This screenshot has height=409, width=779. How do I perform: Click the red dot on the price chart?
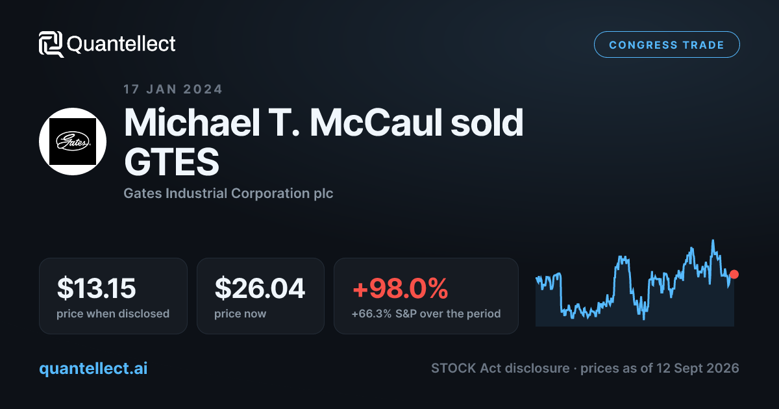pyautogui.click(x=734, y=274)
